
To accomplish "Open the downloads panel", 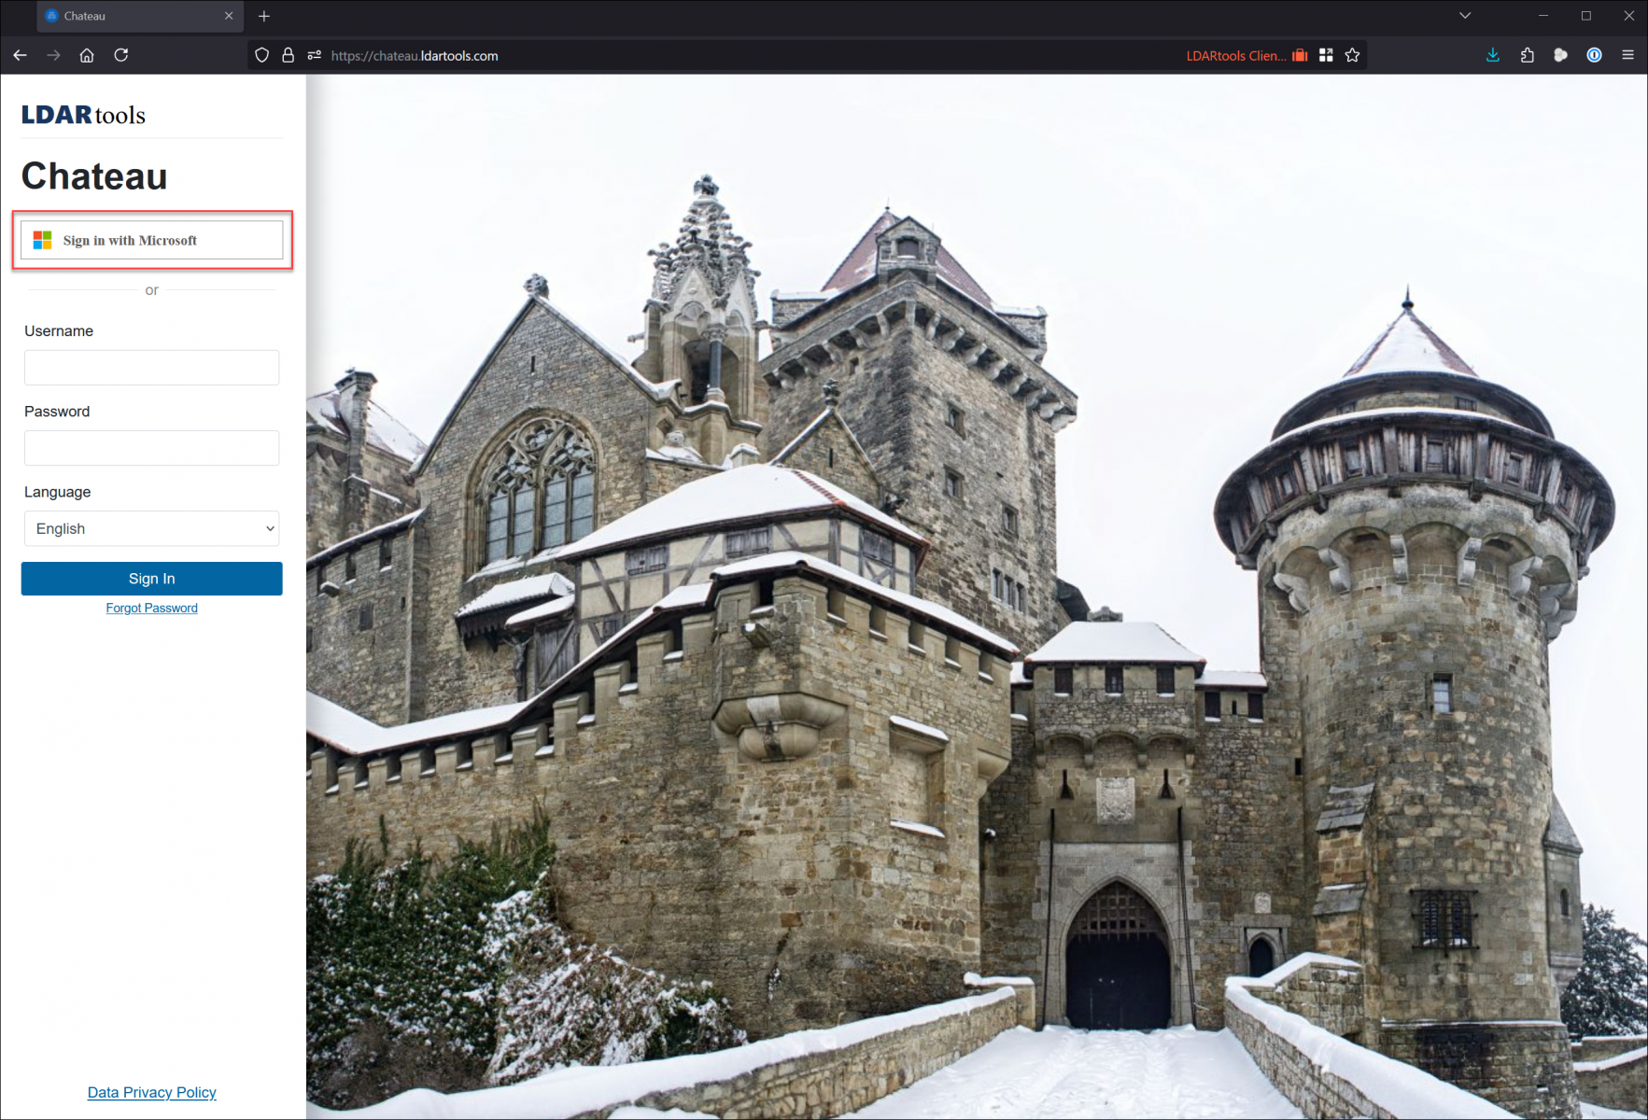I will (1493, 55).
